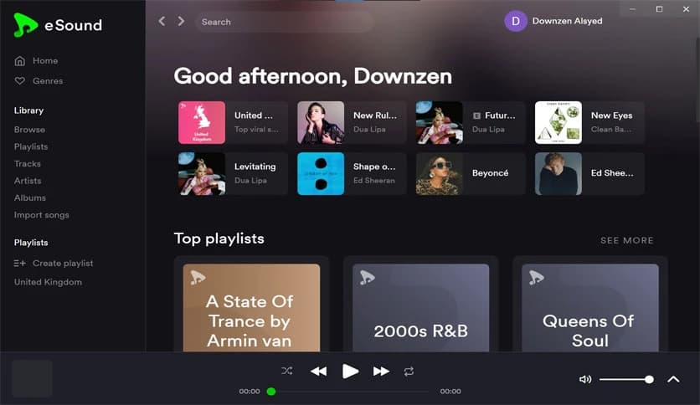Open Albums in the Library
This screenshot has width=700, height=405.
(x=30, y=197)
